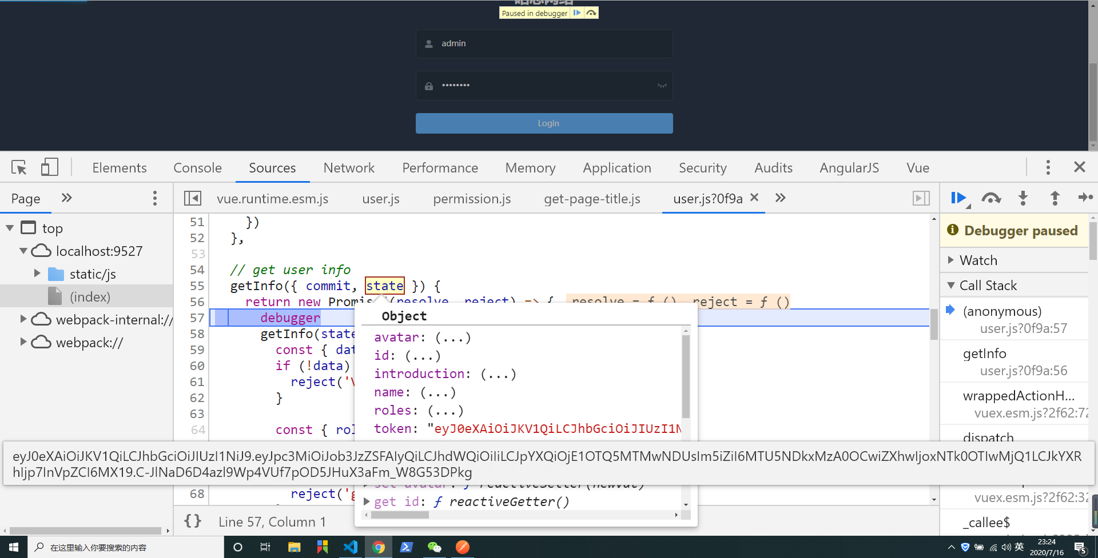Open the Audits tab
The image size is (1098, 558).
click(x=773, y=167)
